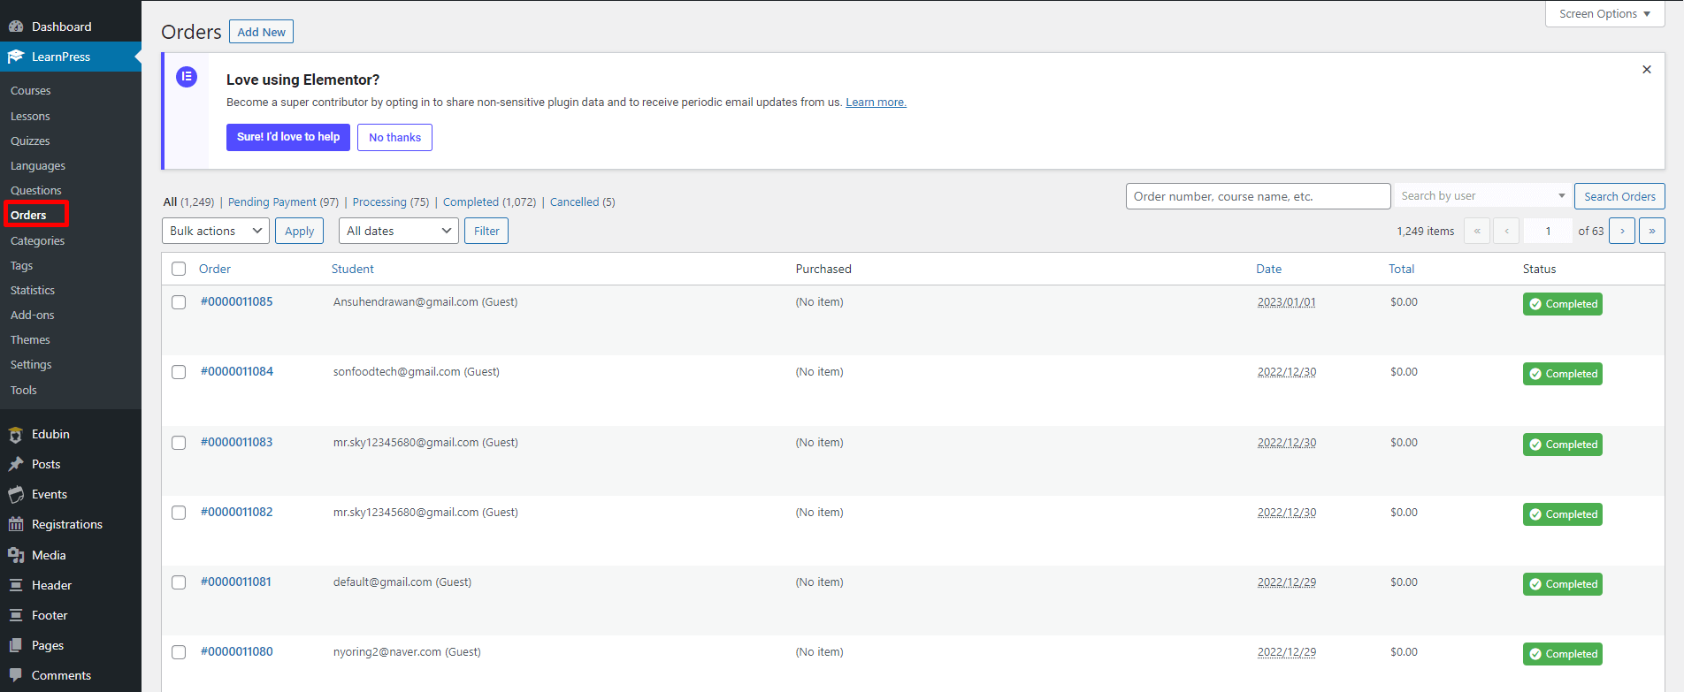The width and height of the screenshot is (1684, 692).
Task: Click the Events ticket icon
Action: pos(16,495)
